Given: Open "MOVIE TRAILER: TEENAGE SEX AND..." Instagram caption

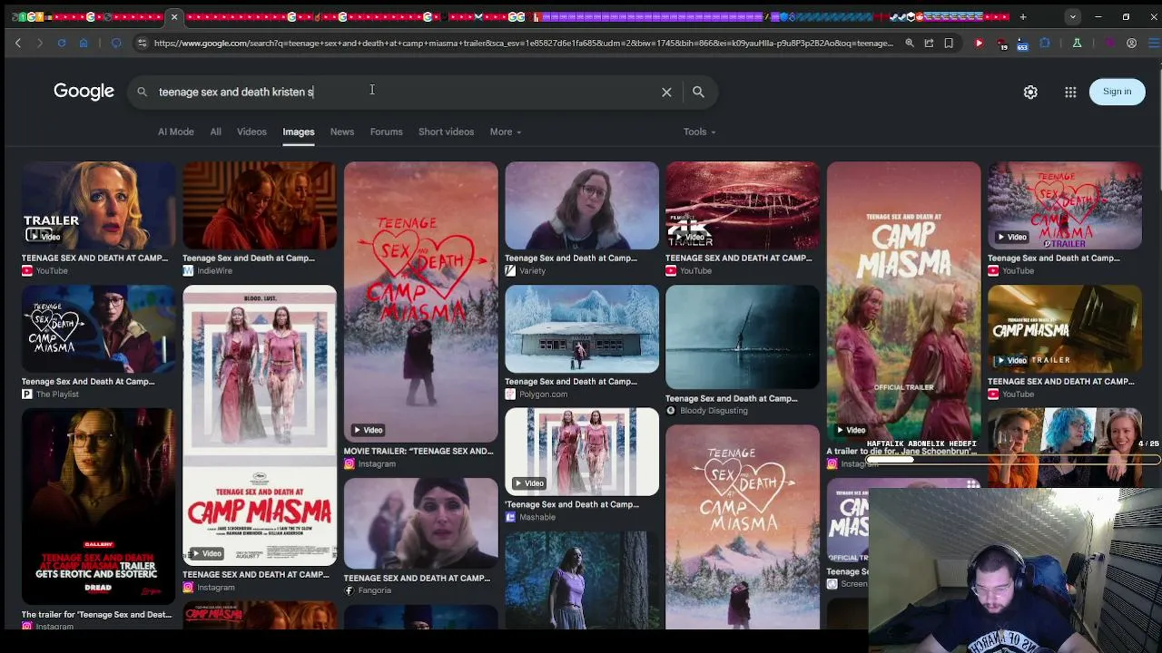Looking at the screenshot, I should [419, 451].
